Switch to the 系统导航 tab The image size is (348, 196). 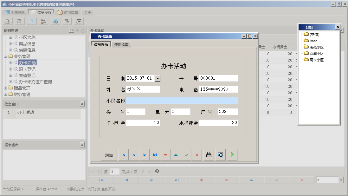[x=15, y=12]
